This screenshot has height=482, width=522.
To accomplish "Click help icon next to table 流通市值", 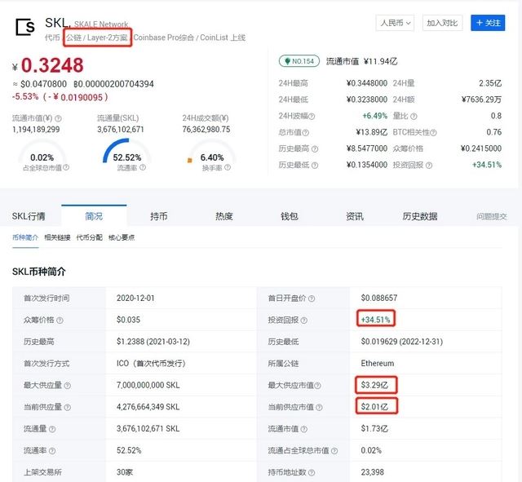I will (x=304, y=429).
